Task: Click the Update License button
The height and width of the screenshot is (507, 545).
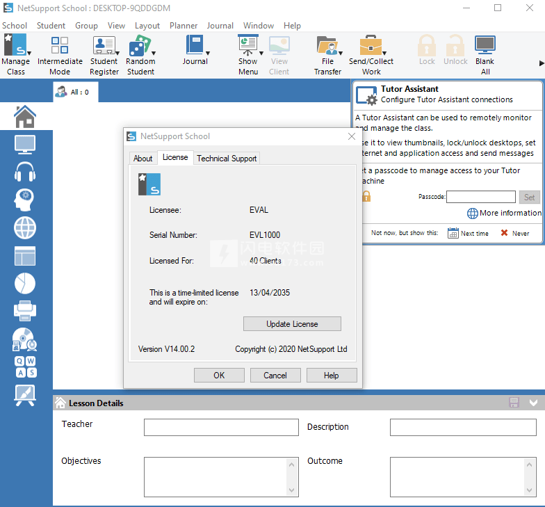Action: tap(292, 324)
